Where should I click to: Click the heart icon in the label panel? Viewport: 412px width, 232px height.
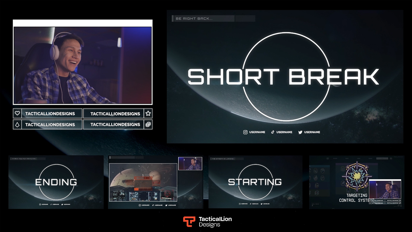click(17, 113)
